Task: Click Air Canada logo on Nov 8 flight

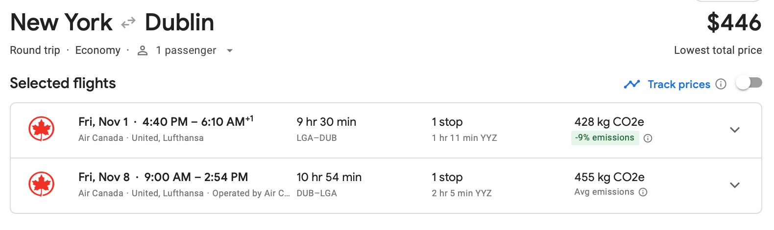Action: pos(42,184)
